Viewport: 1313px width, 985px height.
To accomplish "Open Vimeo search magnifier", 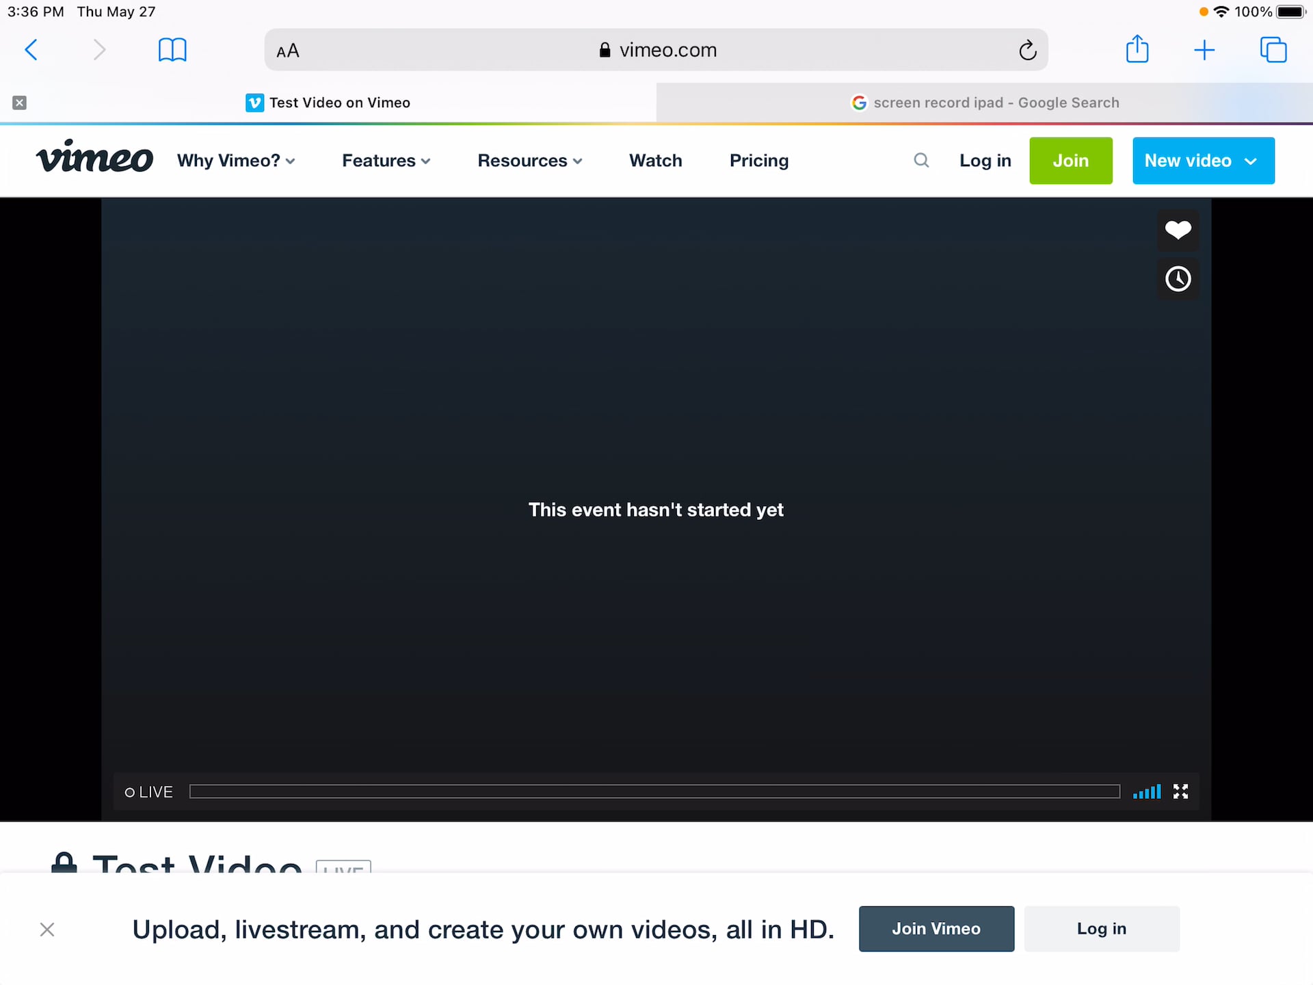I will (921, 160).
